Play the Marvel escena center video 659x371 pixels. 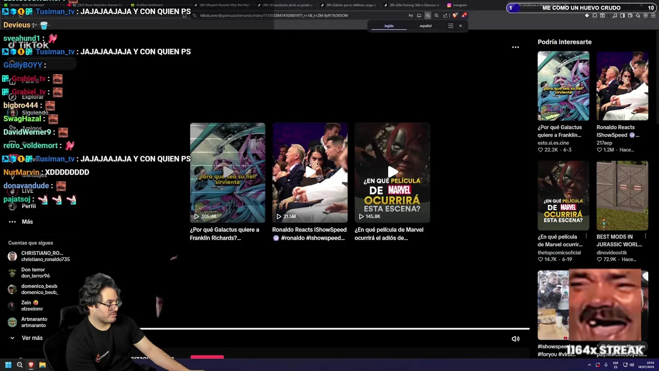392,173
